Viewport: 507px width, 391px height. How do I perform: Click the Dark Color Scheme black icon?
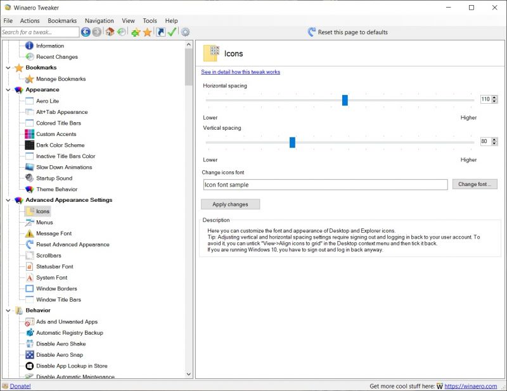[29, 145]
